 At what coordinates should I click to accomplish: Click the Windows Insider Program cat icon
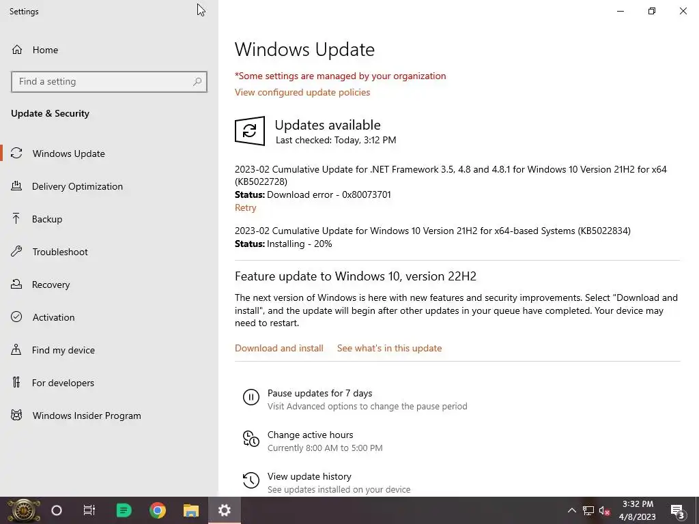coord(16,416)
